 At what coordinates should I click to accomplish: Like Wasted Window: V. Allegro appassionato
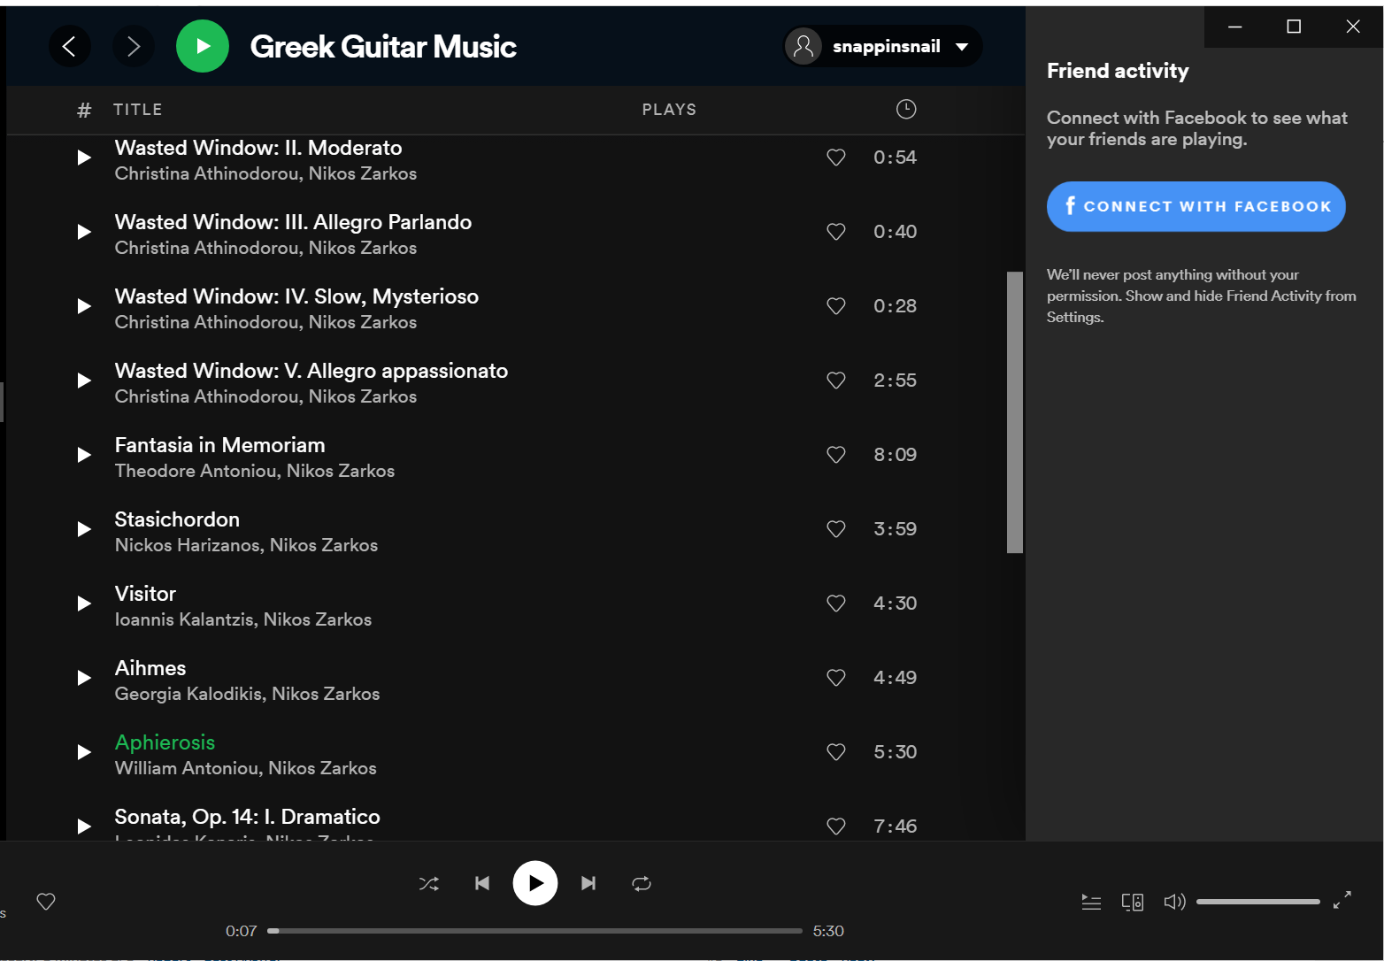pyautogui.click(x=835, y=381)
